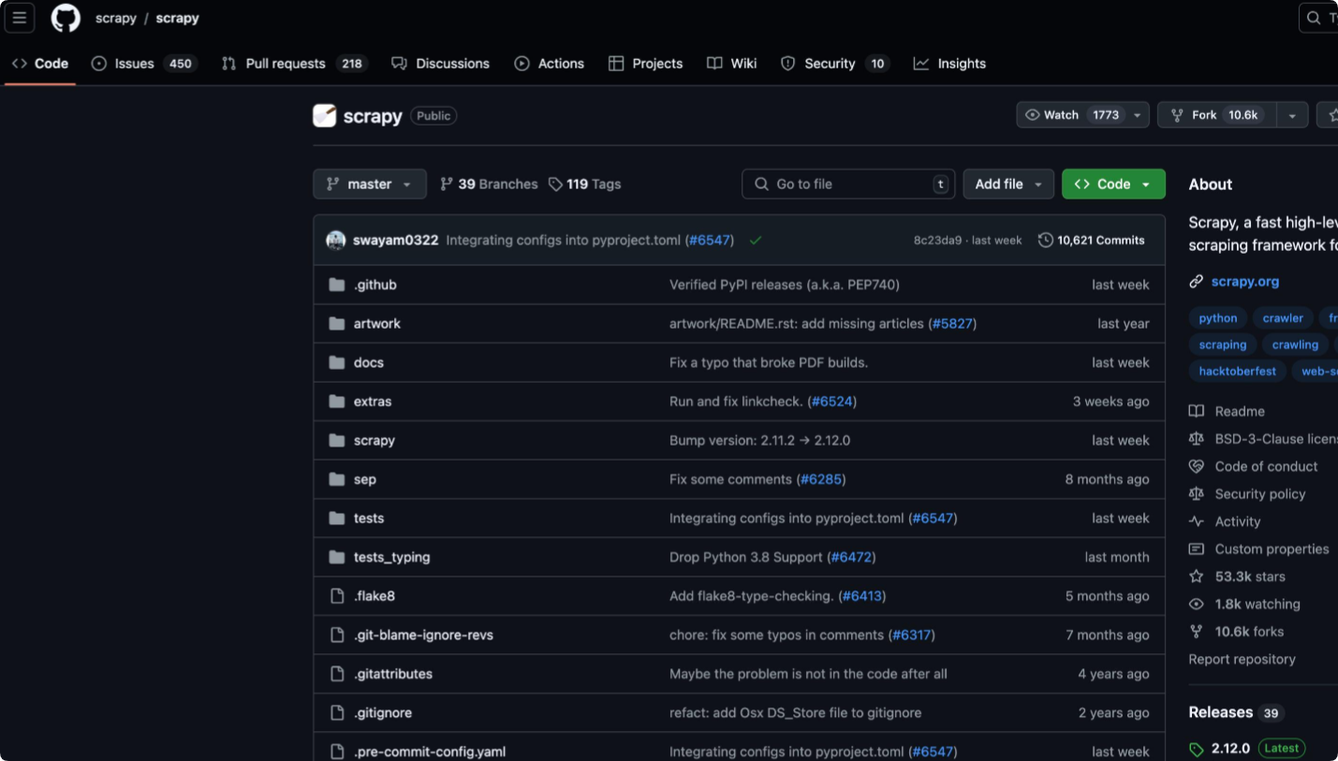Open commit hash 8c23da9
Viewport: 1338px width, 761px height.
coord(937,241)
